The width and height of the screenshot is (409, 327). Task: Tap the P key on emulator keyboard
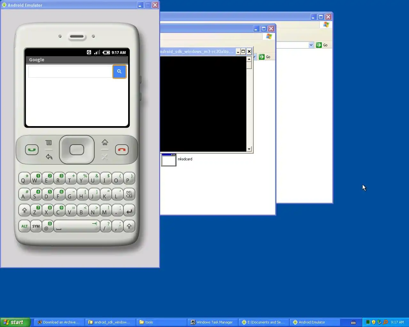tap(129, 179)
